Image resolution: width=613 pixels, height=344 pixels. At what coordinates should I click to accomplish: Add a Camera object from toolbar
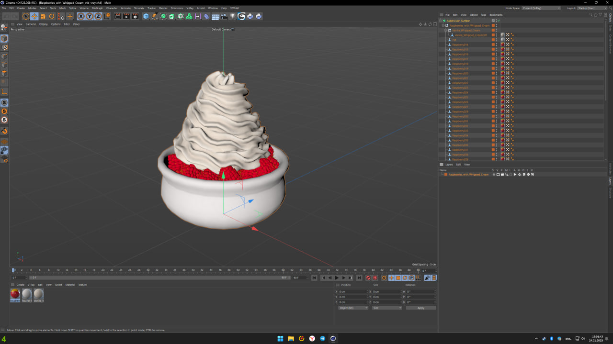point(224,16)
